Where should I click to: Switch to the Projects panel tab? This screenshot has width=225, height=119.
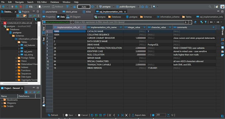tap(24, 12)
